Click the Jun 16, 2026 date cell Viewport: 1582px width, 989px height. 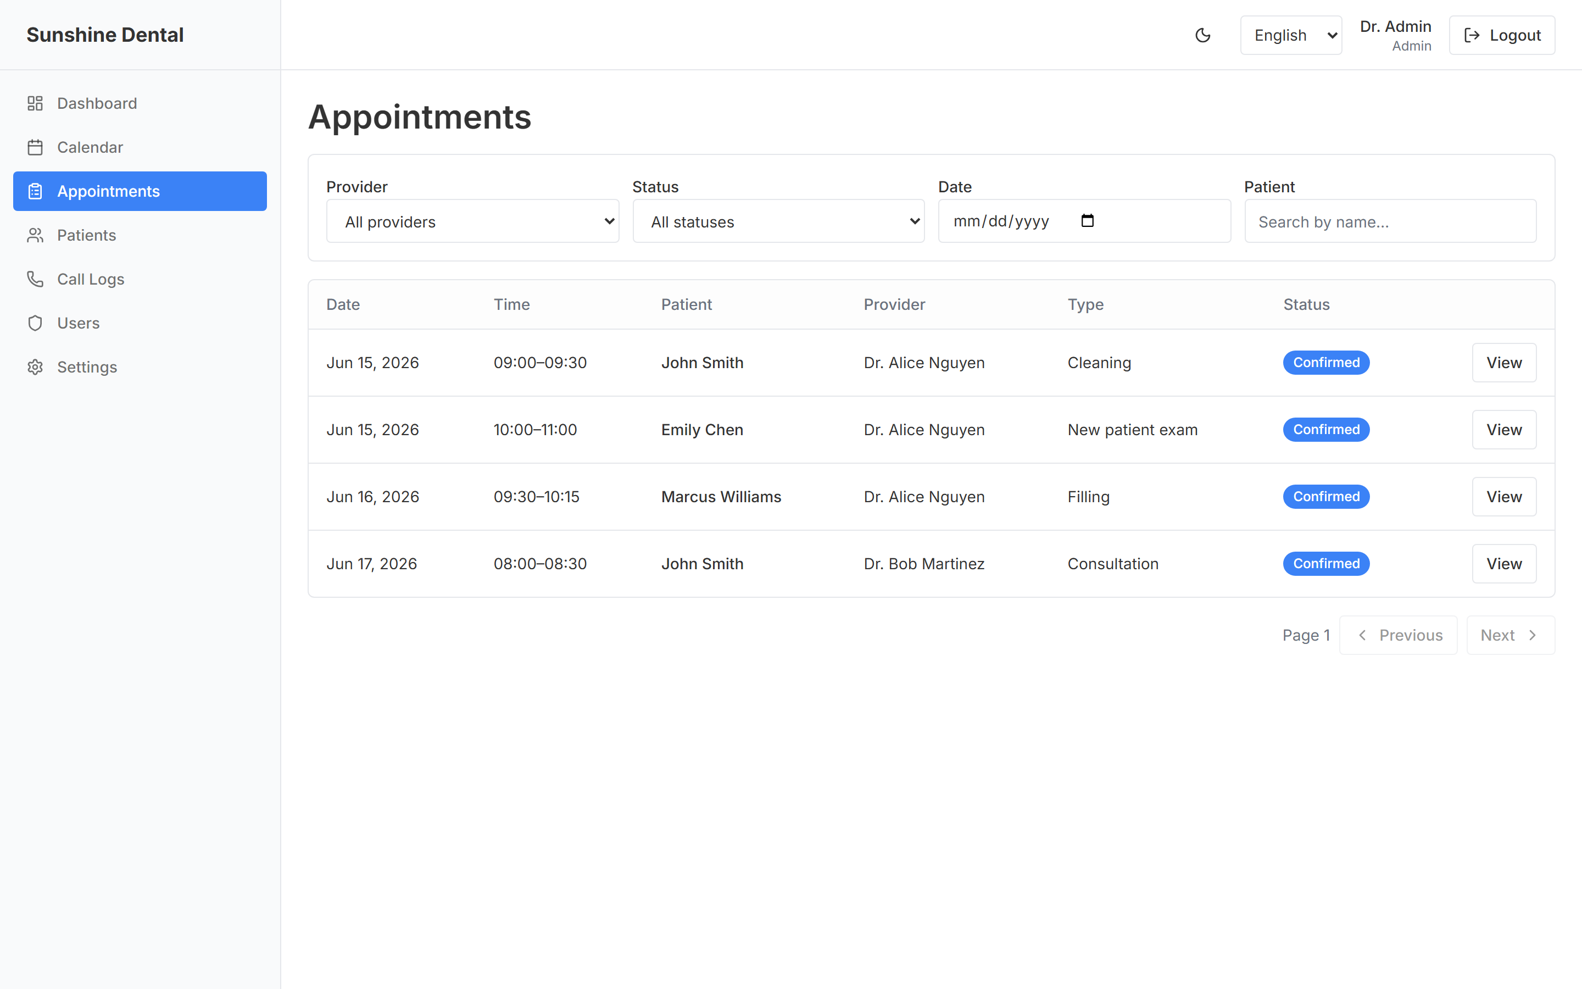pyautogui.click(x=372, y=497)
